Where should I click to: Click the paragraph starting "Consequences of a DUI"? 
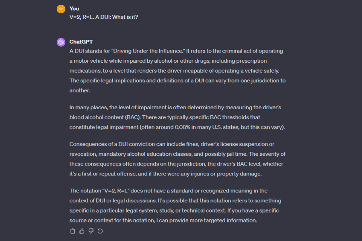click(x=177, y=159)
